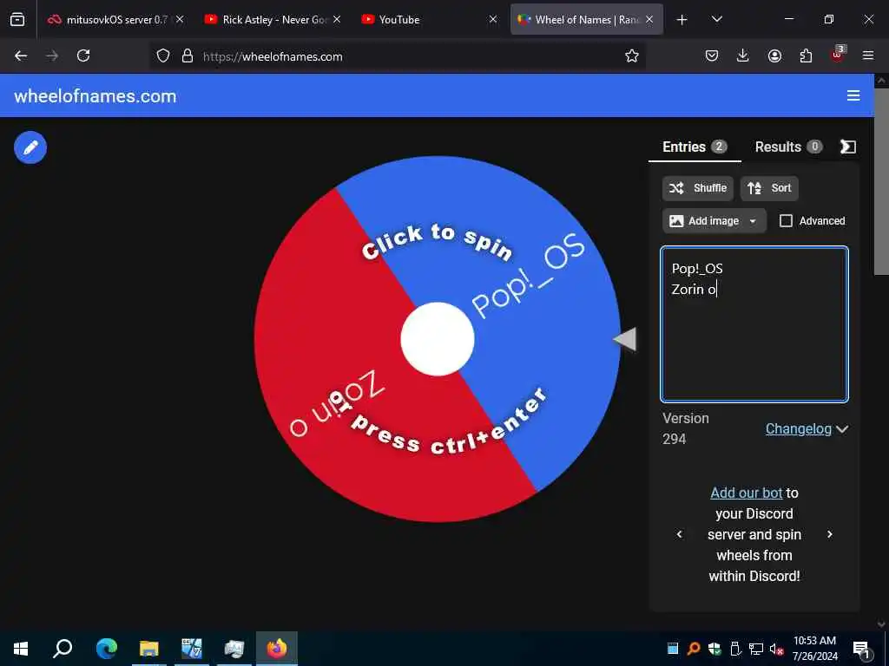Open the Changelog link
The image size is (889, 666).
[799, 428]
